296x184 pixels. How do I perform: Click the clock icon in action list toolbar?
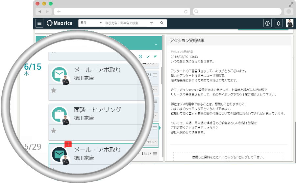tap(140, 57)
